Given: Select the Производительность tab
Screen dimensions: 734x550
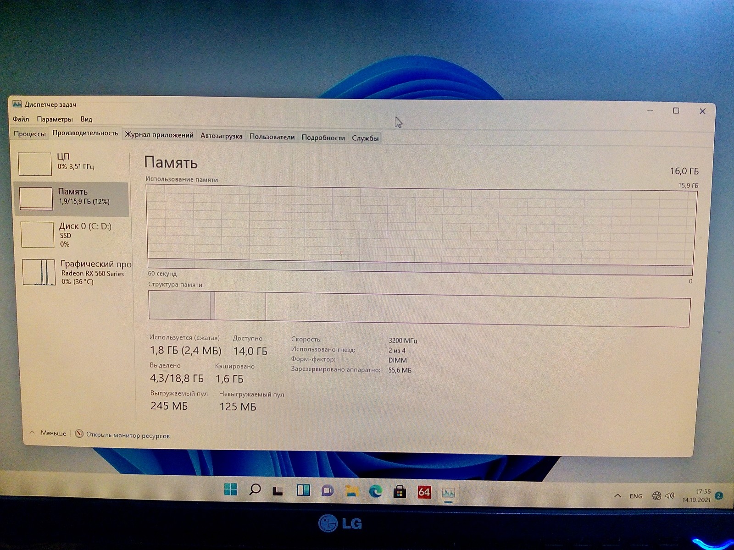Looking at the screenshot, I should pyautogui.click(x=85, y=133).
